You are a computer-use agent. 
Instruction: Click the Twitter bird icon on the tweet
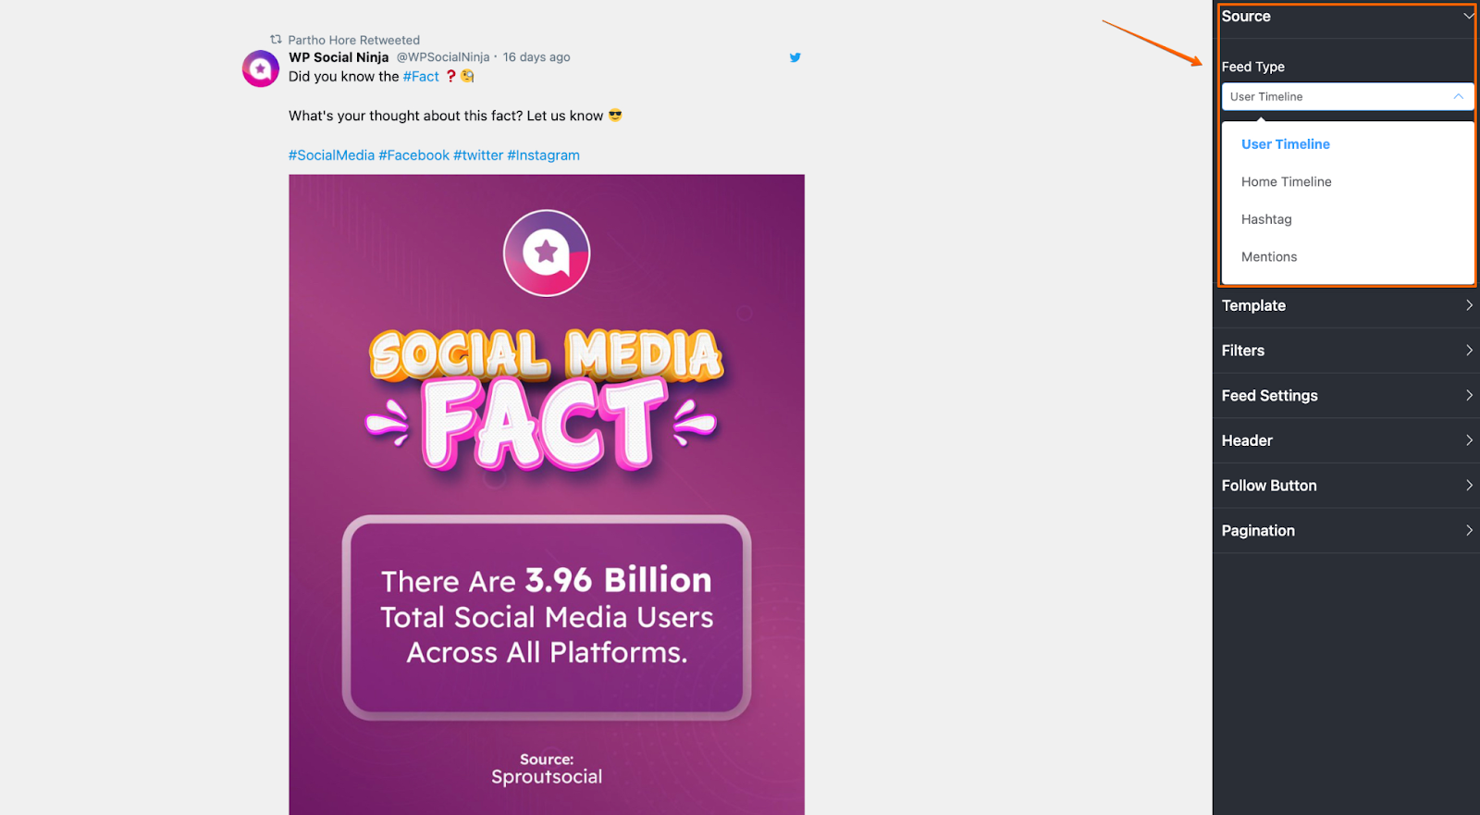(795, 57)
